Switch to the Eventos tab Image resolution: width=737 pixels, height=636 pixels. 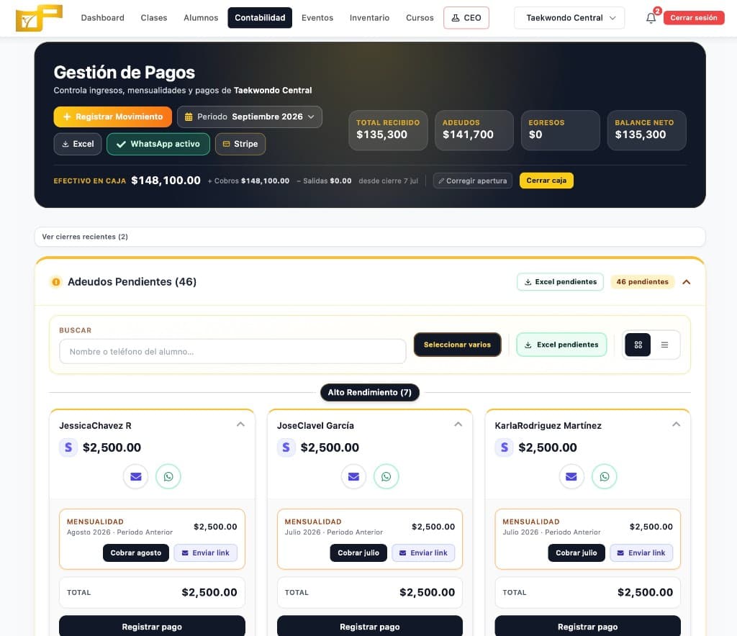[317, 18]
